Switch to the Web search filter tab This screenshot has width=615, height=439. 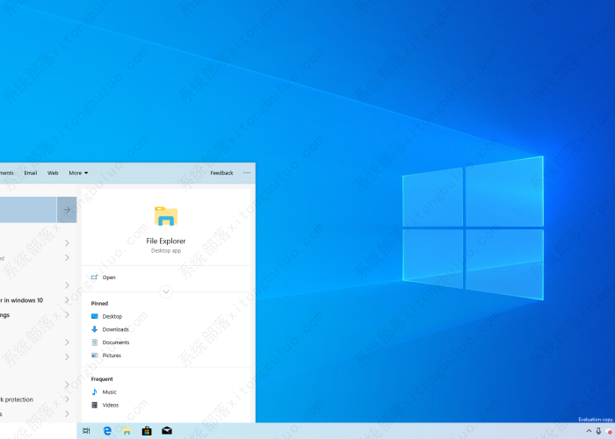(53, 173)
